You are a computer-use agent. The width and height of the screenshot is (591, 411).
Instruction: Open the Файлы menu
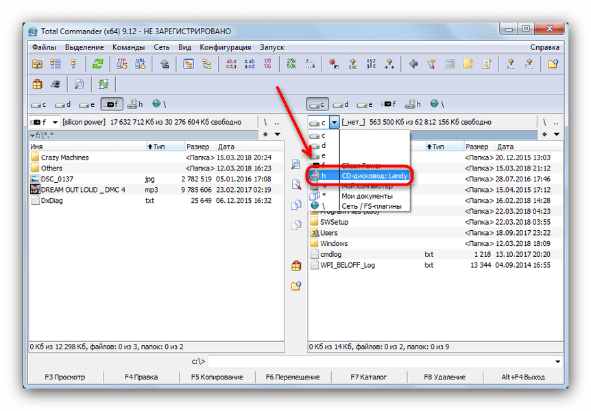point(44,47)
